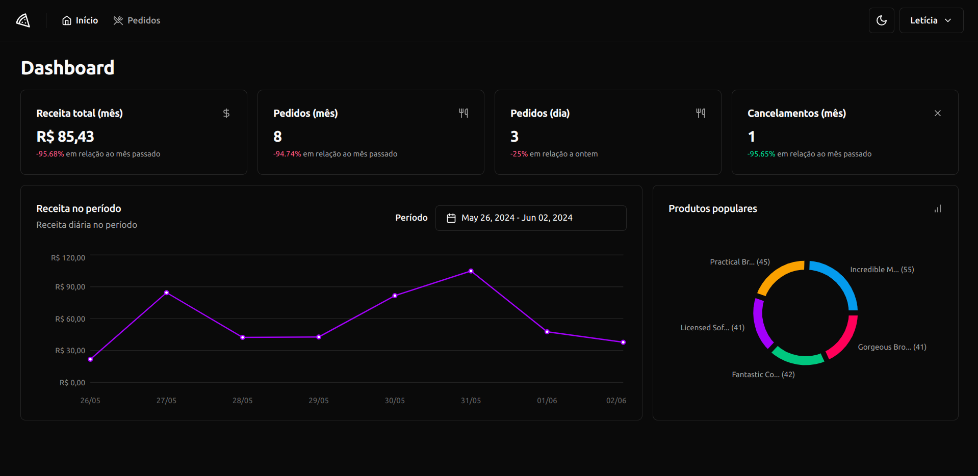Viewport: 978px width, 476px height.
Task: Toggle dark mode with the moon button
Action: 881,20
